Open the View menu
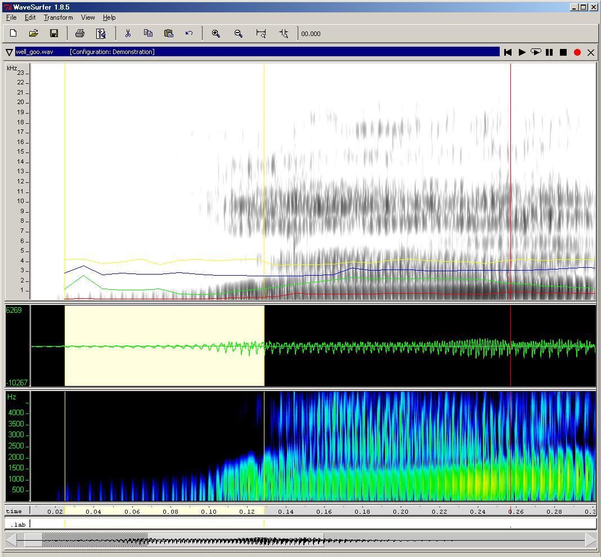Image resolution: width=601 pixels, height=557 pixels. (x=88, y=17)
